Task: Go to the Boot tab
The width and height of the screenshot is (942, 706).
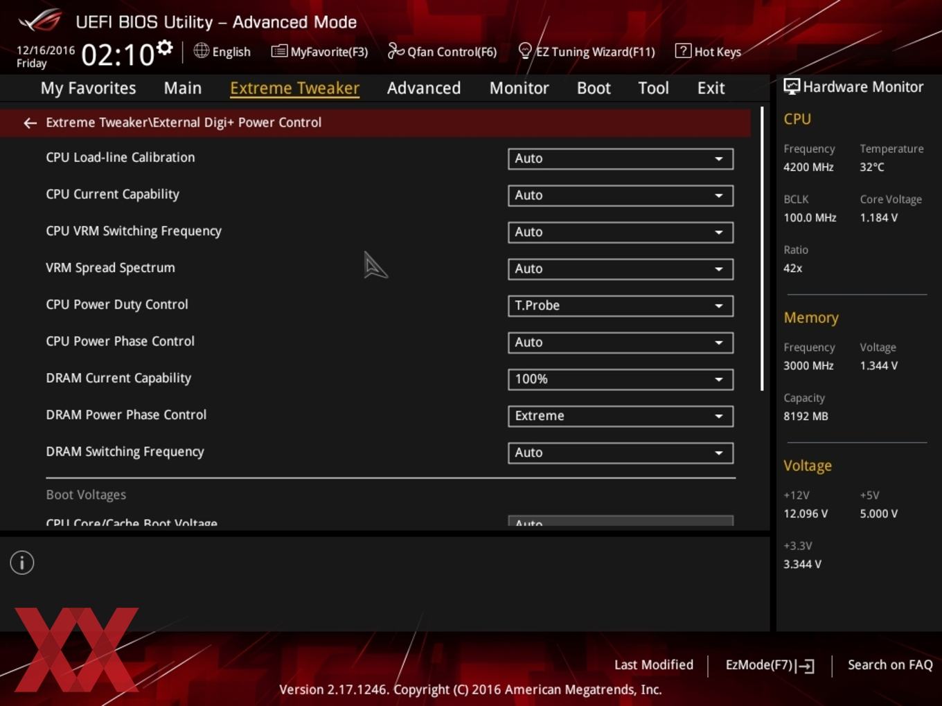Action: click(594, 88)
